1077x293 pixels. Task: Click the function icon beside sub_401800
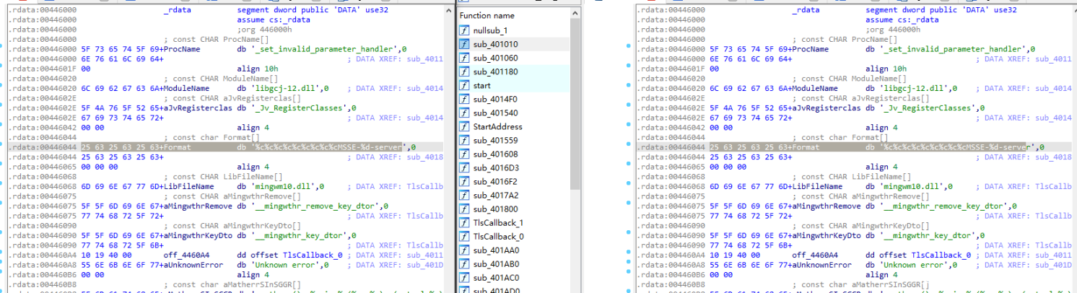coord(464,209)
